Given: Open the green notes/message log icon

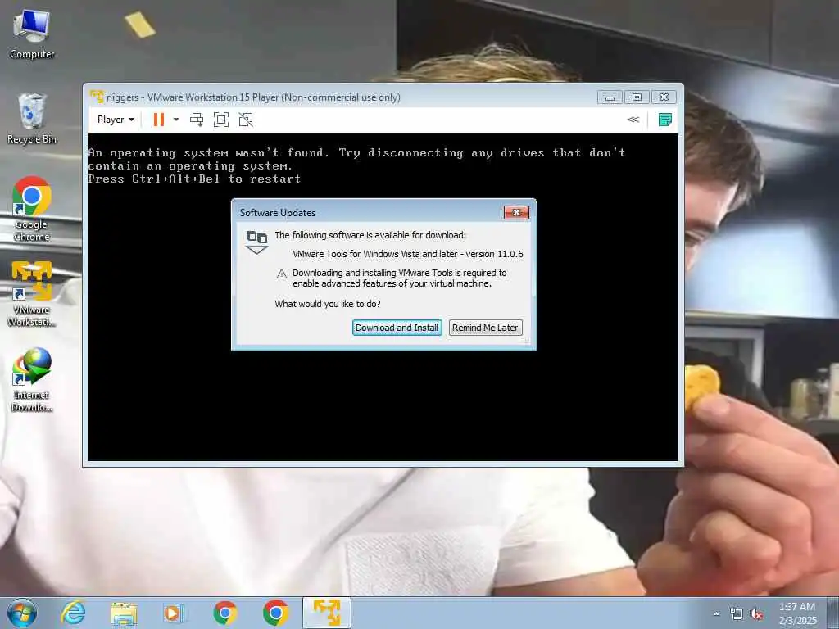Looking at the screenshot, I should click(x=665, y=120).
